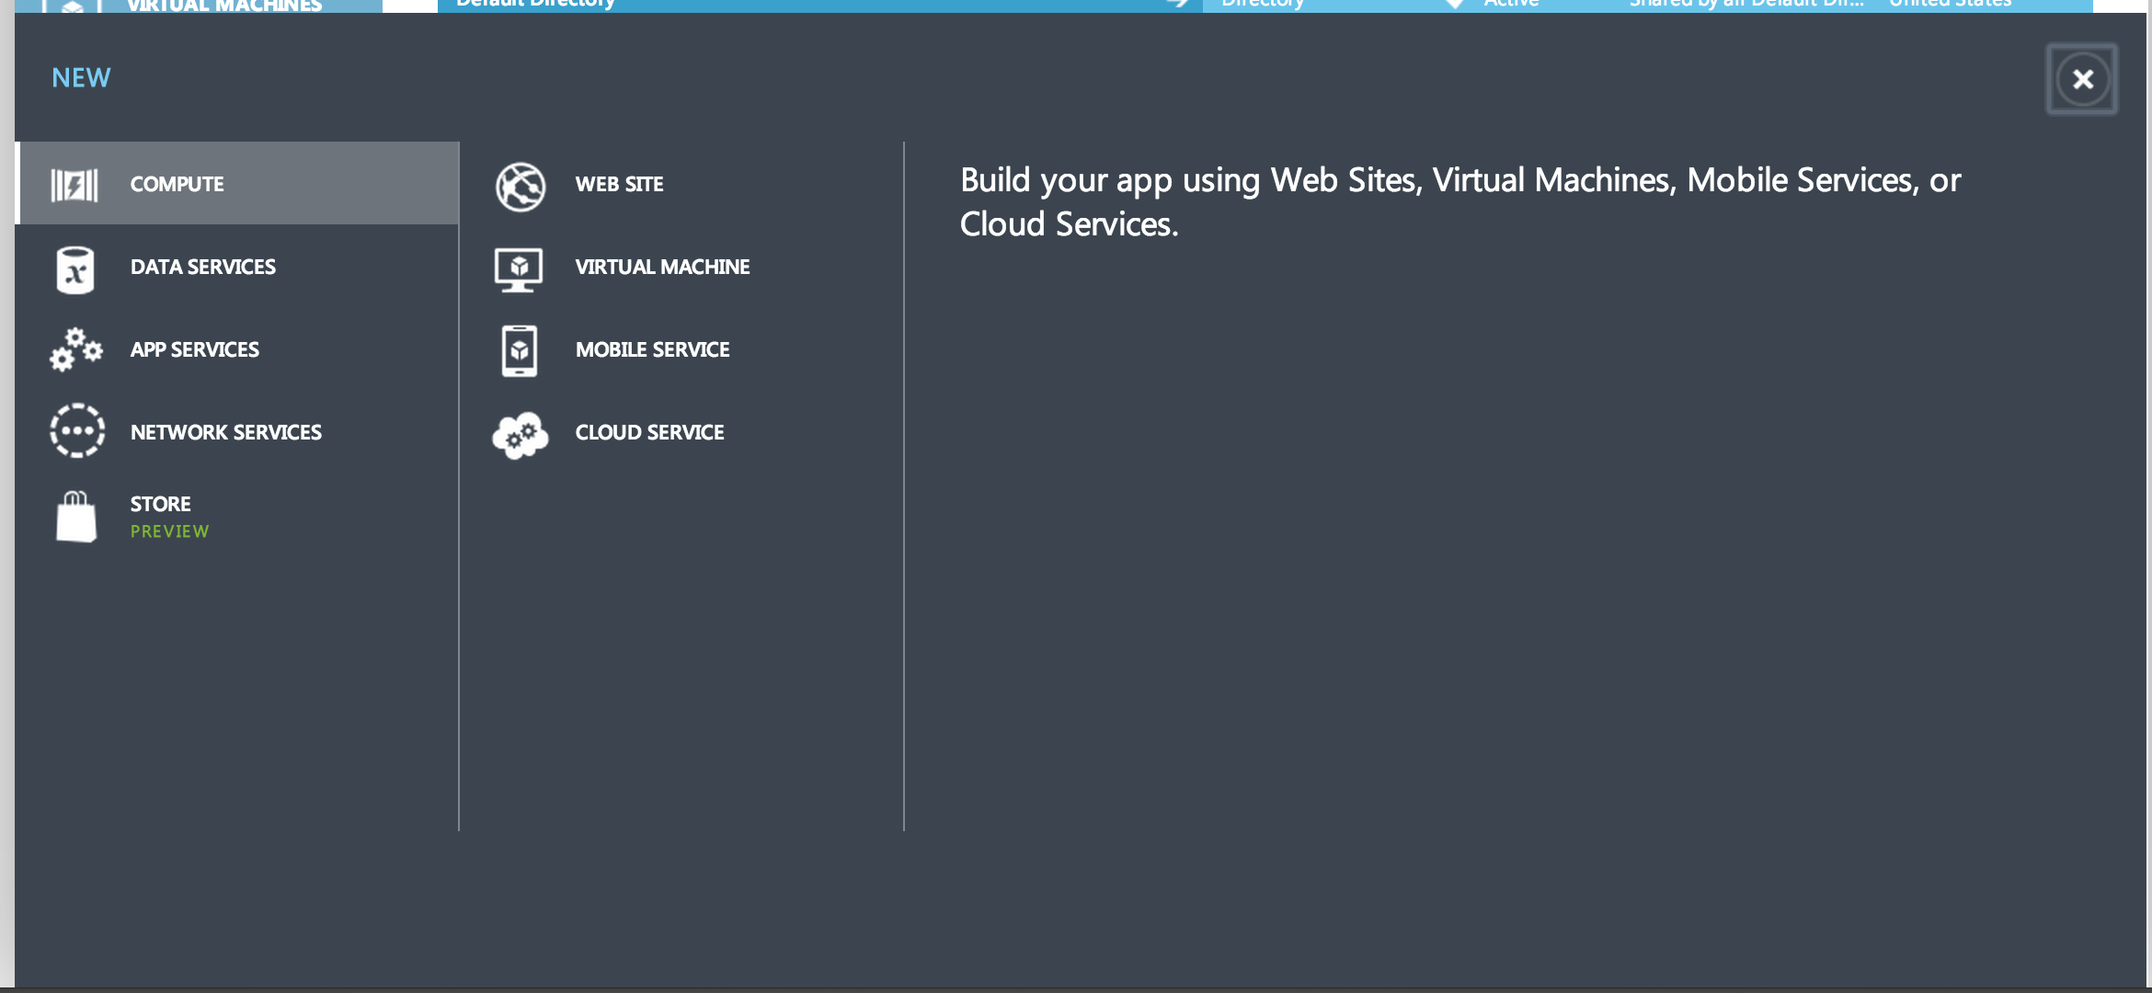
Task: Click the Data Services database icon
Action: [75, 269]
